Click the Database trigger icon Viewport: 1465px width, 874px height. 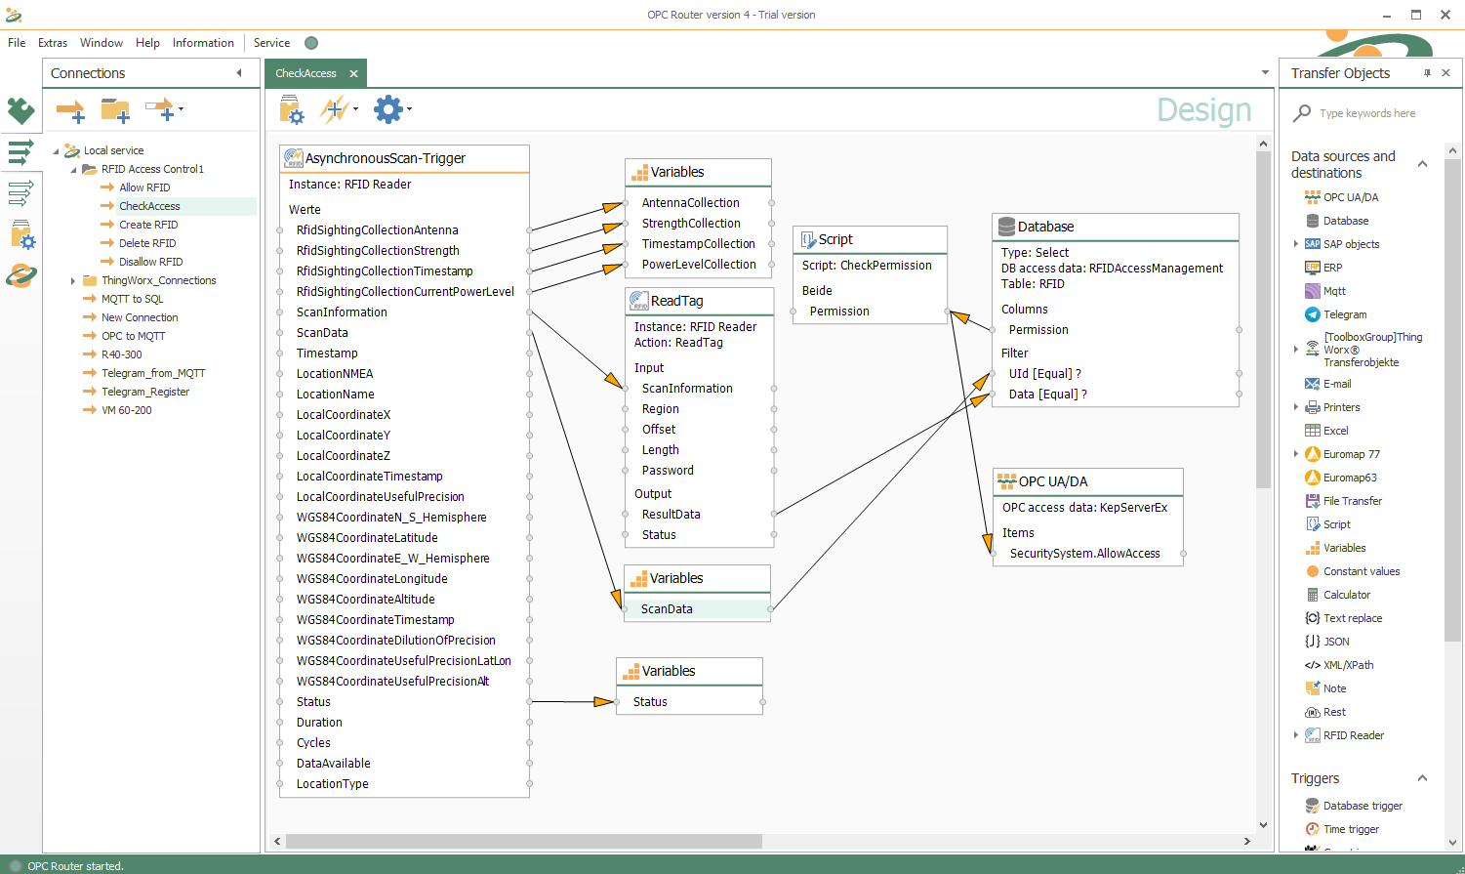point(1313,806)
